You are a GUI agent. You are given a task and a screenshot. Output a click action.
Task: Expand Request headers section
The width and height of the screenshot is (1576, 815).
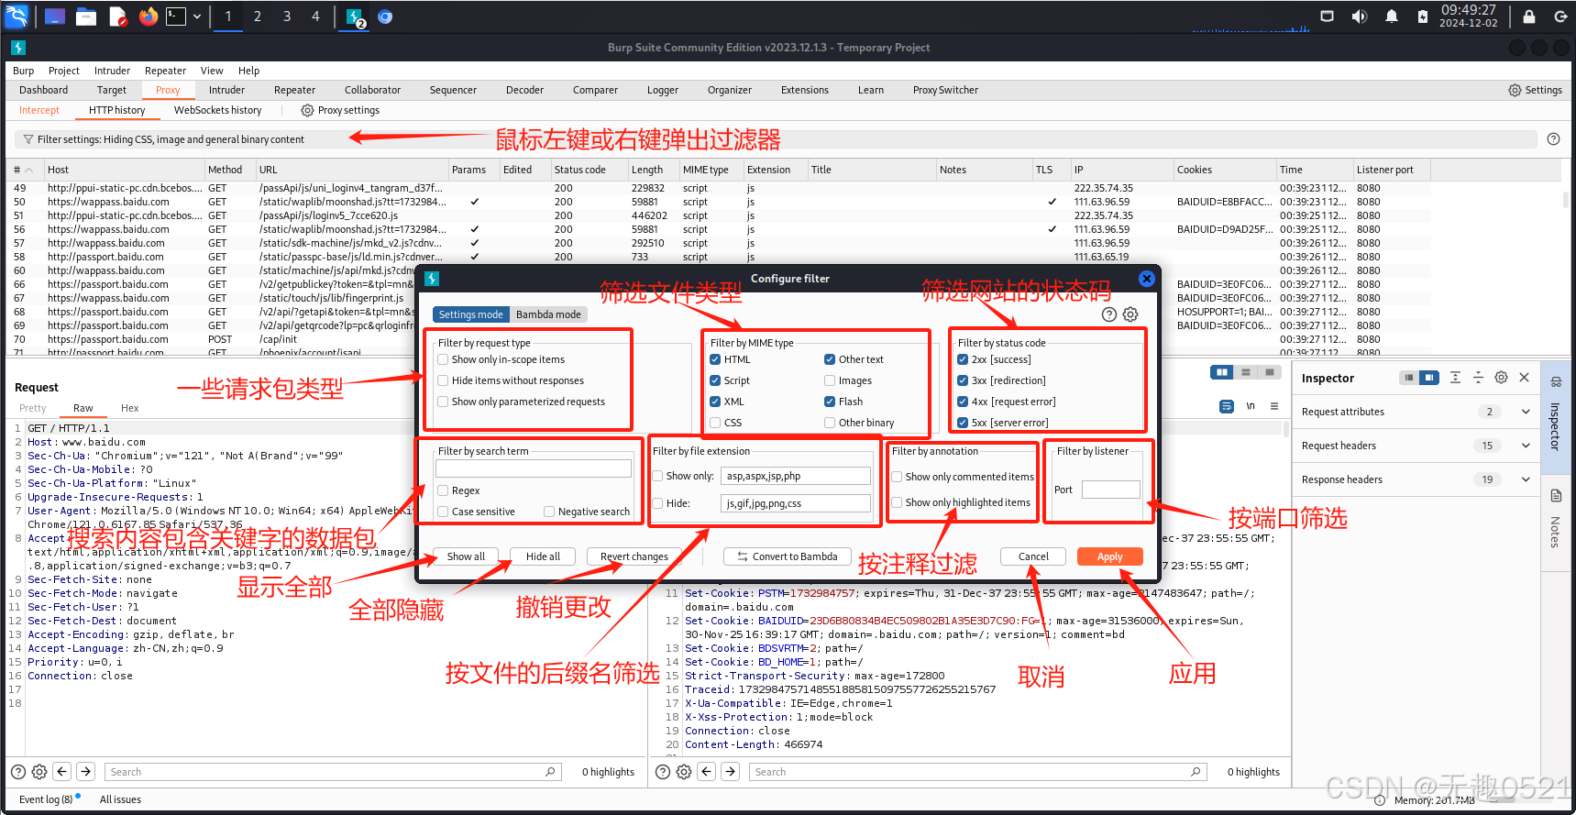tap(1526, 446)
